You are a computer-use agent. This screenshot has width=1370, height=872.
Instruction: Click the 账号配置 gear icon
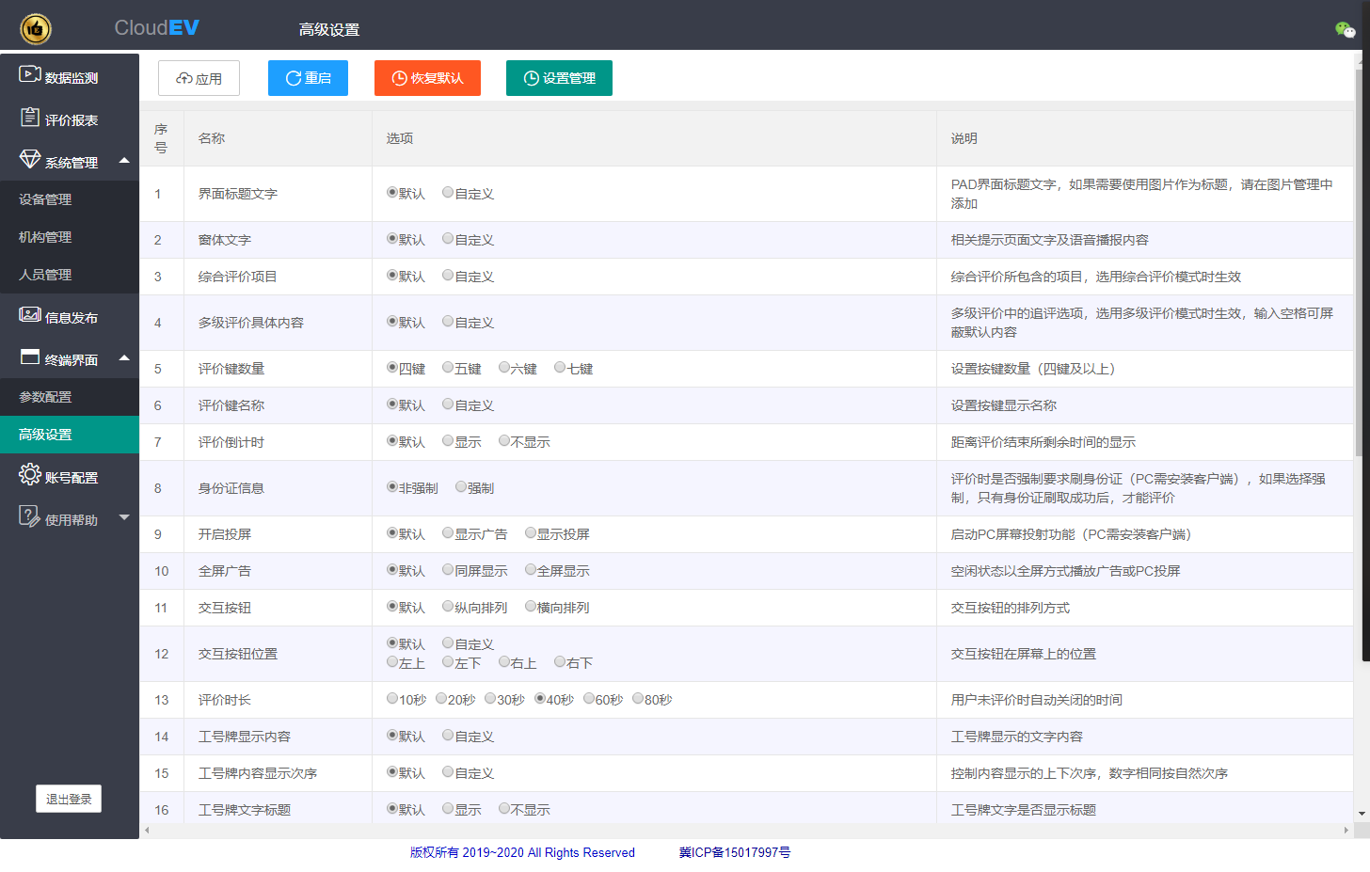pyautogui.click(x=30, y=473)
